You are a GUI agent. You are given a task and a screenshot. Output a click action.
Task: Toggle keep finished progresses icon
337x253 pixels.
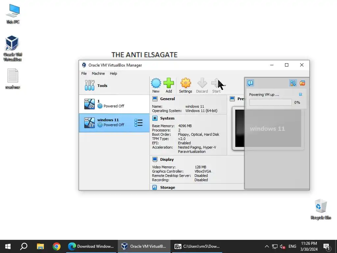tap(293, 83)
